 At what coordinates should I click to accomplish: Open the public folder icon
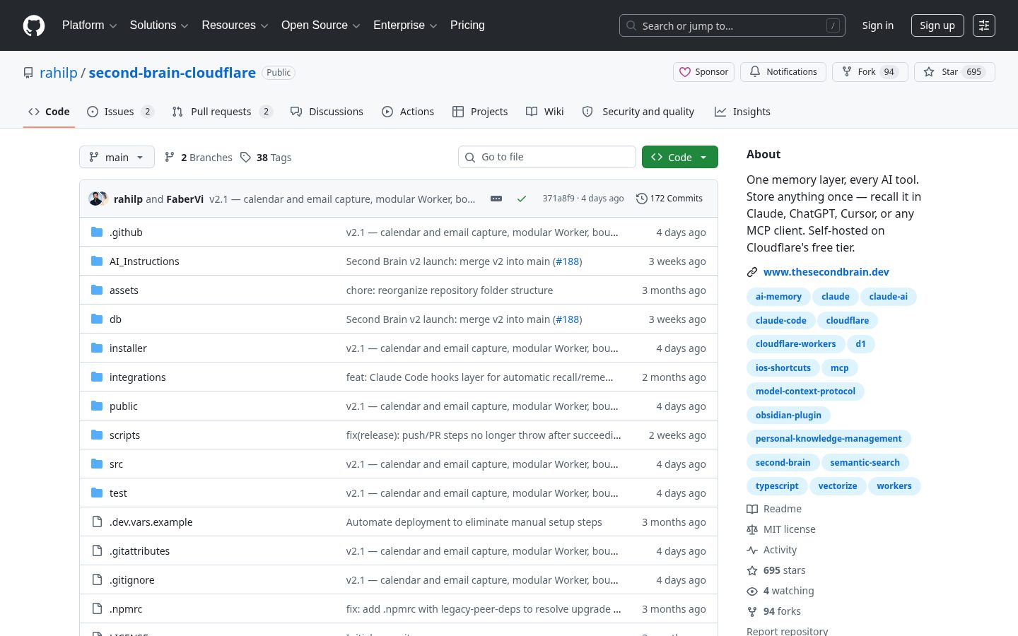pyautogui.click(x=97, y=406)
